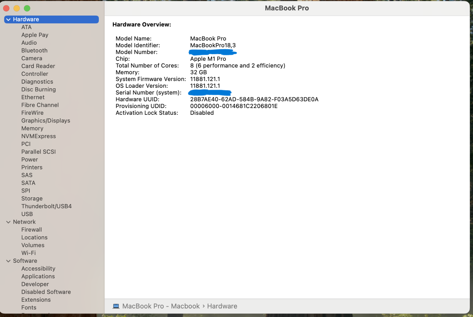Click the Hardware Overview heading
The height and width of the screenshot is (317, 473).
click(142, 24)
